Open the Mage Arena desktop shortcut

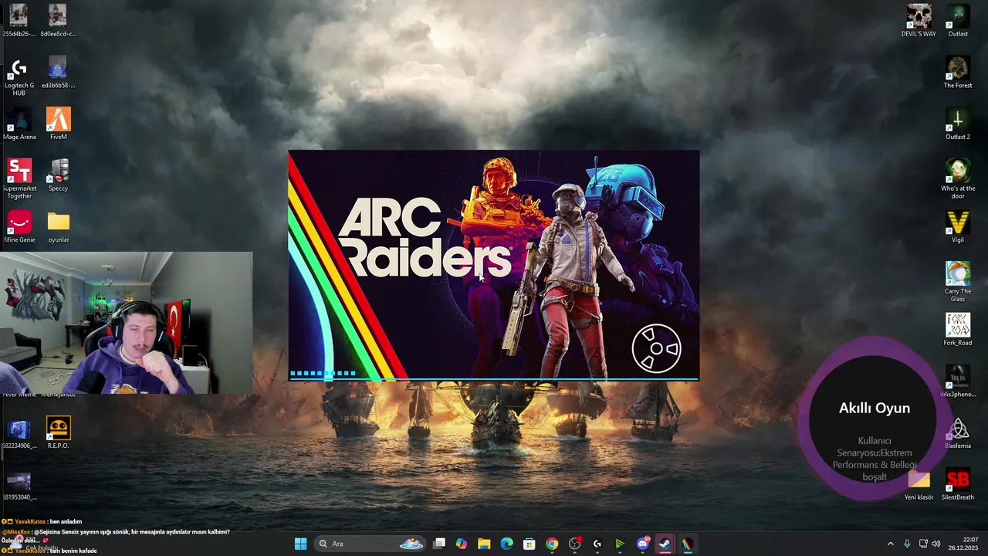pyautogui.click(x=19, y=124)
